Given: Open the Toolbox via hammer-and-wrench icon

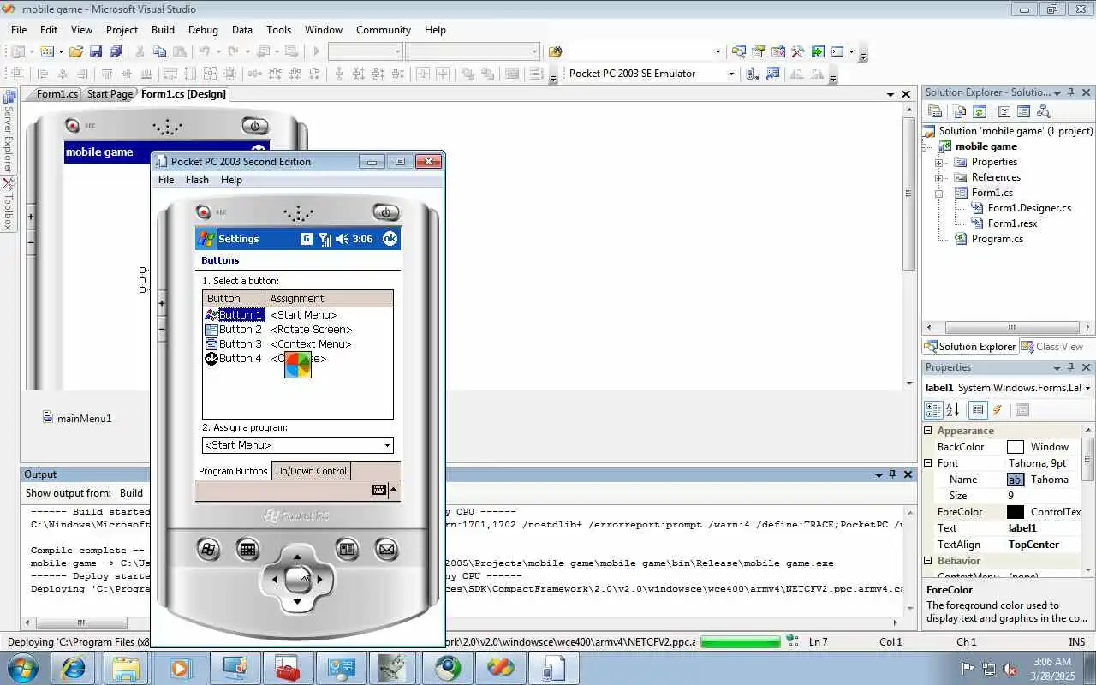Looking at the screenshot, I should (798, 51).
